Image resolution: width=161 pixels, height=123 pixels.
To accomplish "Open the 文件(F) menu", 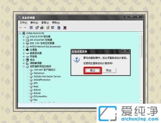I will [x=24, y=22].
